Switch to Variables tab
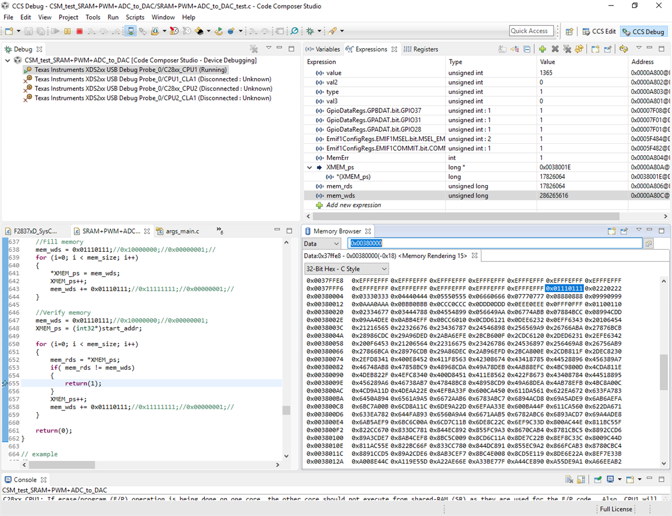 pos(322,49)
